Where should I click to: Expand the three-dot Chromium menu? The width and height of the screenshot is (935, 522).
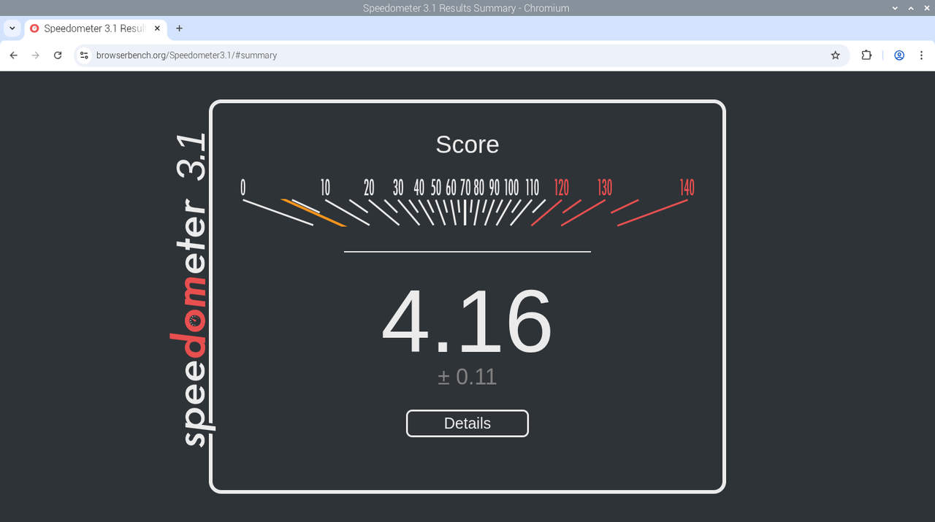click(922, 55)
